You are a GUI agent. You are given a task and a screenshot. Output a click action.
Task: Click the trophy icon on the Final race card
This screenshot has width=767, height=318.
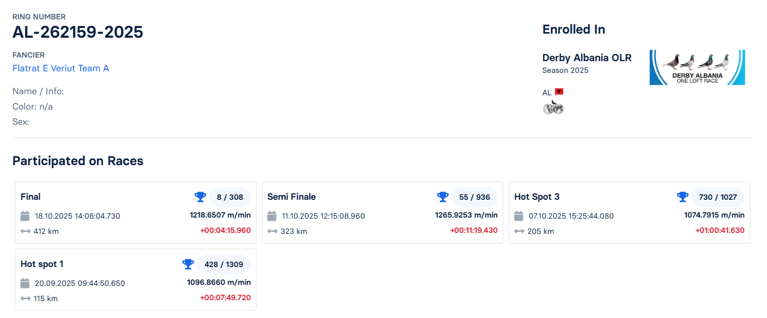[x=201, y=197]
